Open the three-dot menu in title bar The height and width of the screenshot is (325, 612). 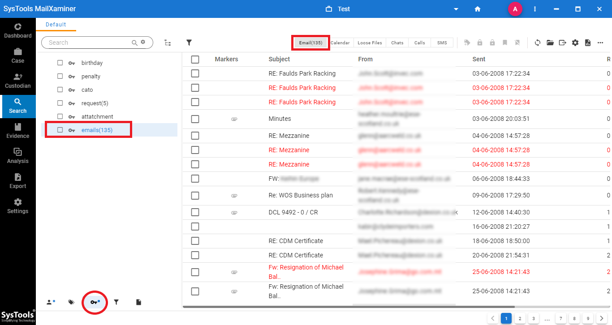[535, 9]
